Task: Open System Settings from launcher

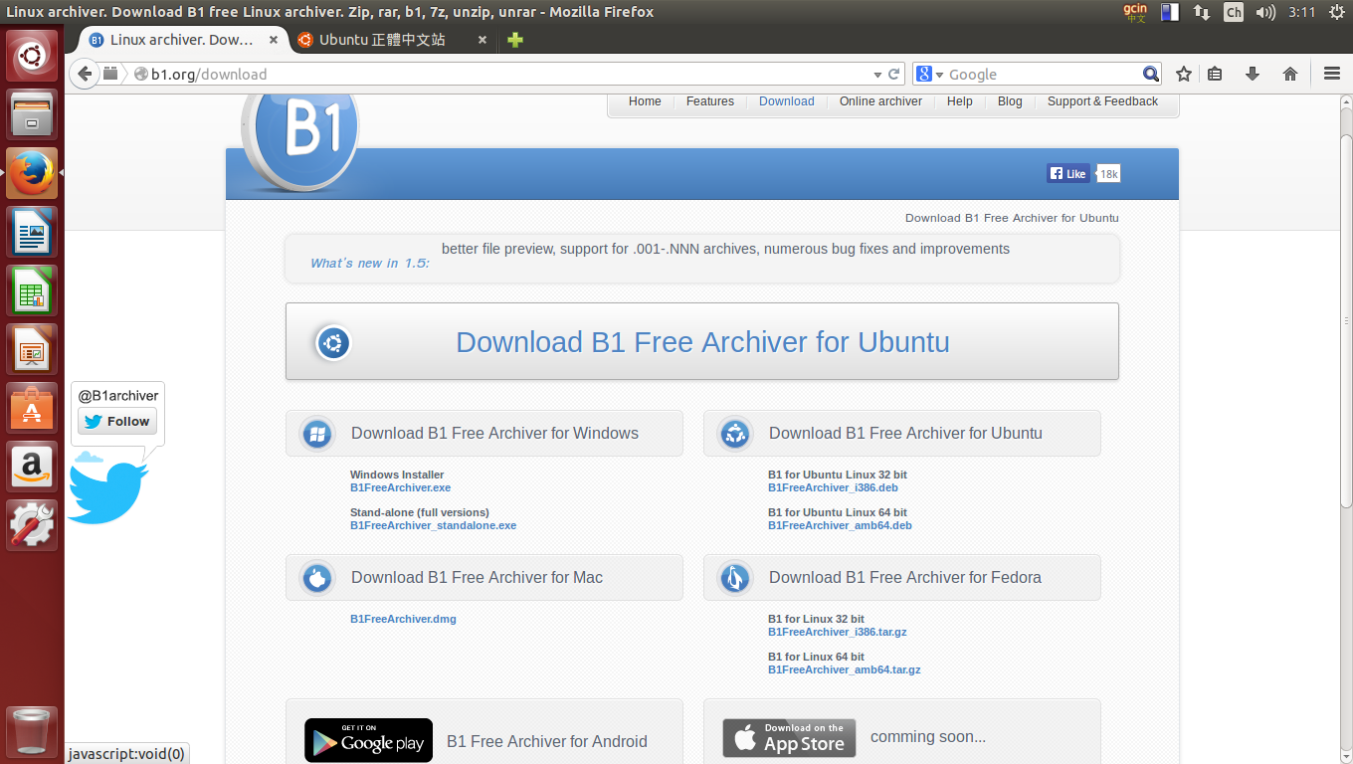Action: click(33, 525)
